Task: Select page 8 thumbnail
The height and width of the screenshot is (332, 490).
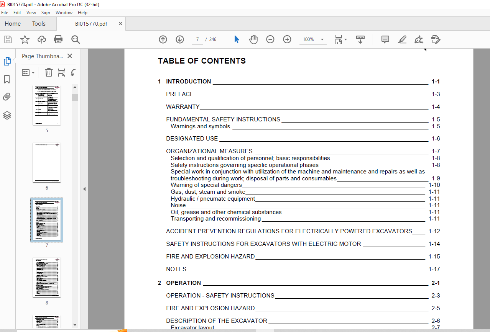Action: [47, 277]
